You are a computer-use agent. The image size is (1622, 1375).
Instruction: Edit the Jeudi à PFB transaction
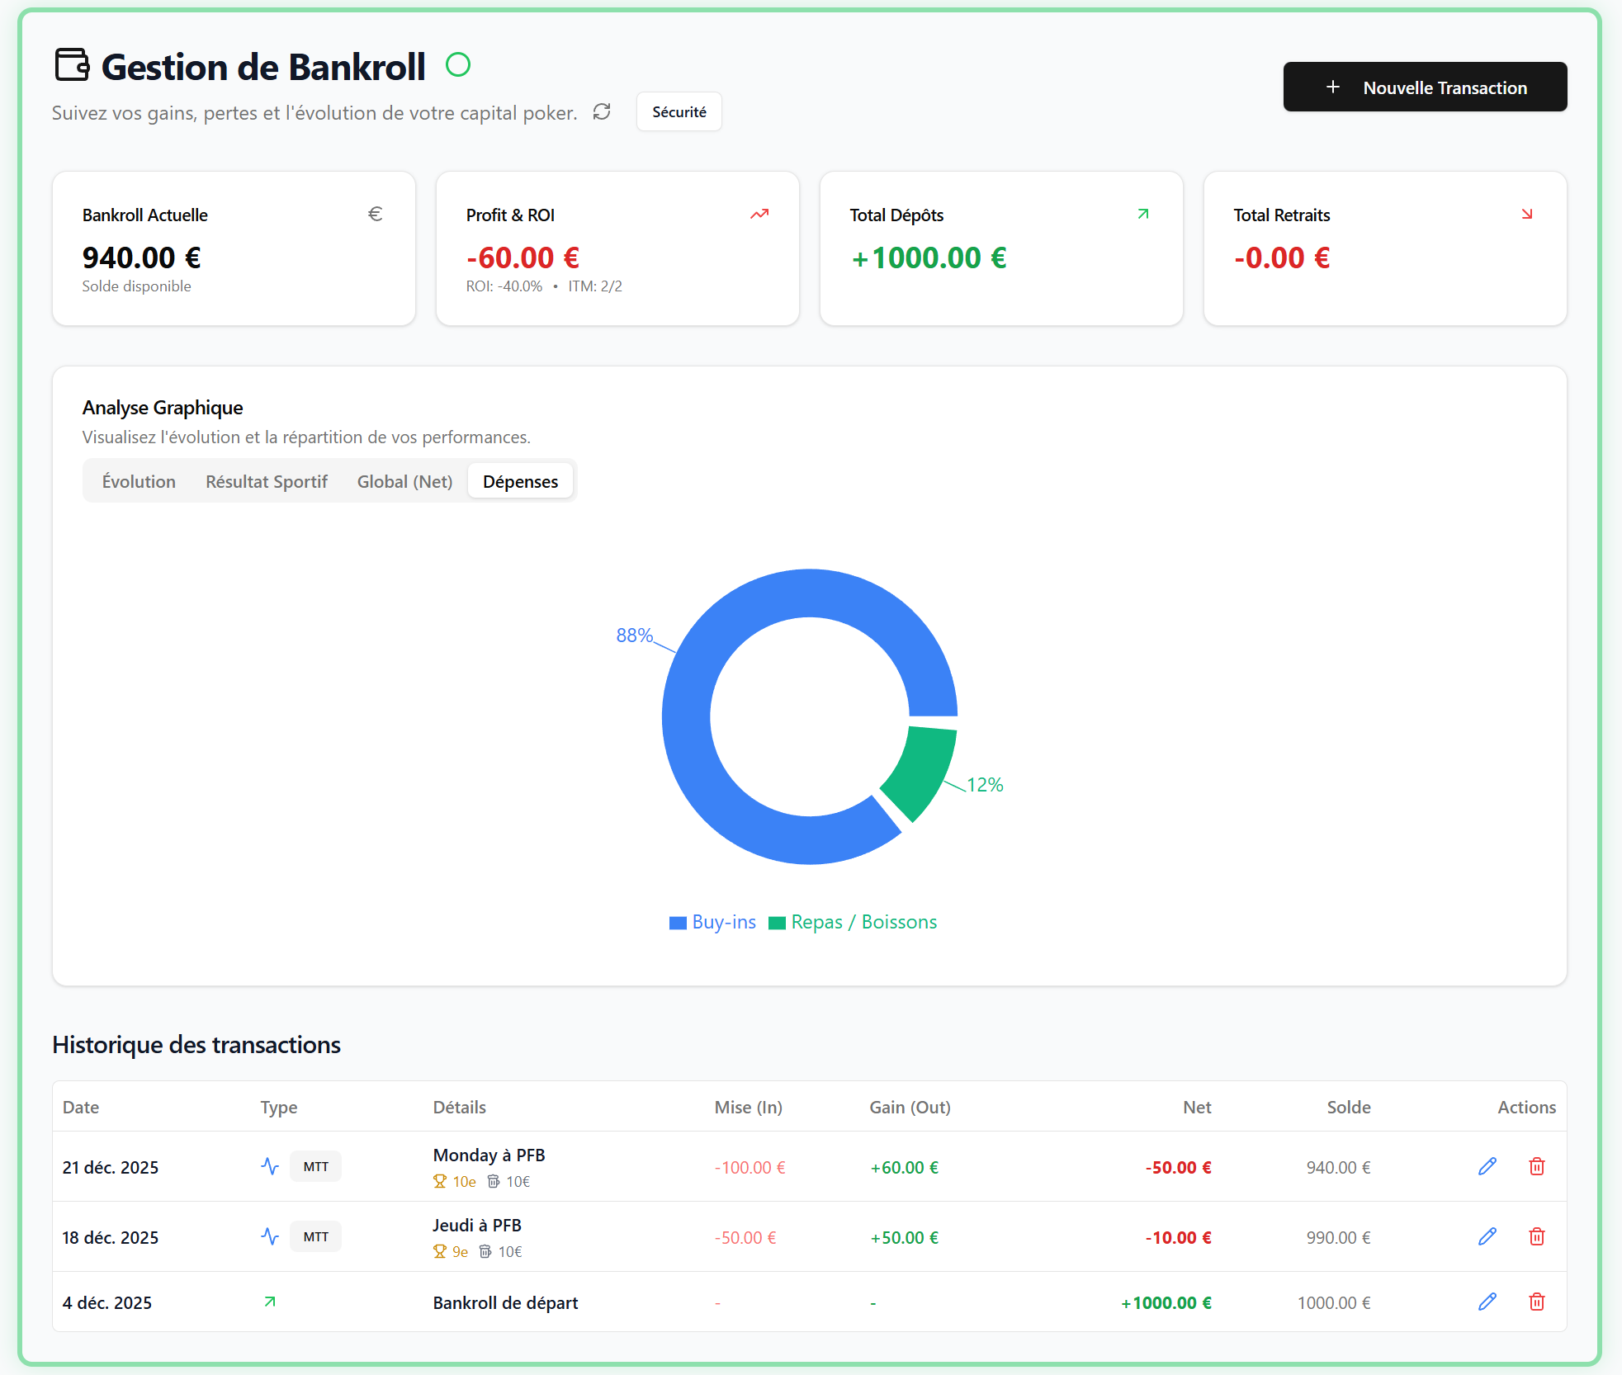1487,1236
